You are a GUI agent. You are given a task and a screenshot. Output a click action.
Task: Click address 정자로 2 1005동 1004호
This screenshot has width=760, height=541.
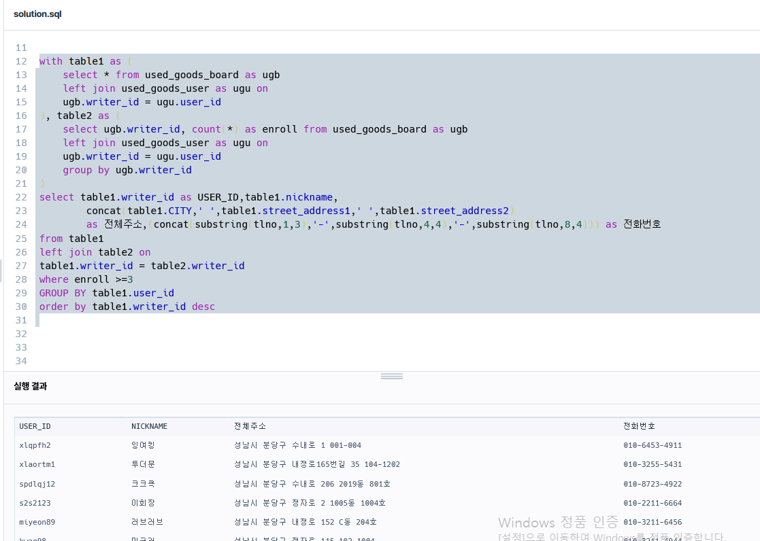pos(338,503)
